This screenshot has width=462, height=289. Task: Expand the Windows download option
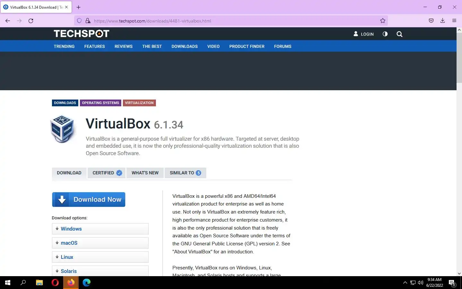100,229
